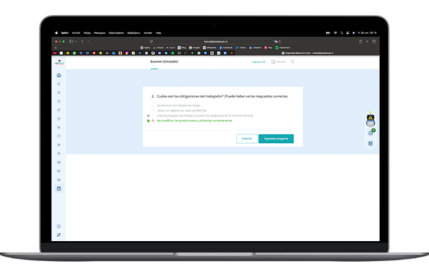429x274 pixels.
Task: Open the help icon at the sidebar bottom
Action: click(59, 226)
